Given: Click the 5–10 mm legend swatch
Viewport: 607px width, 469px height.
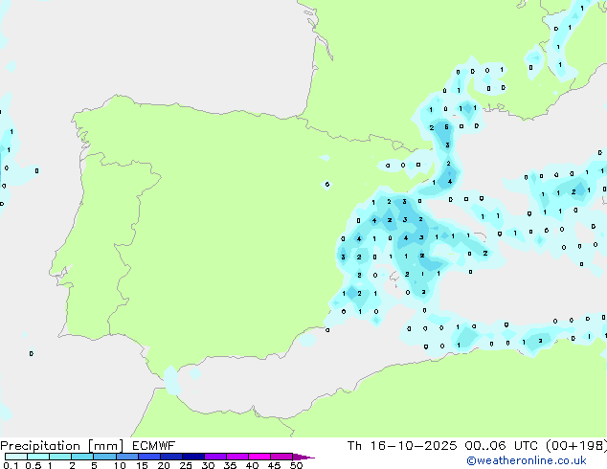Looking at the screenshot, I should (x=104, y=457).
